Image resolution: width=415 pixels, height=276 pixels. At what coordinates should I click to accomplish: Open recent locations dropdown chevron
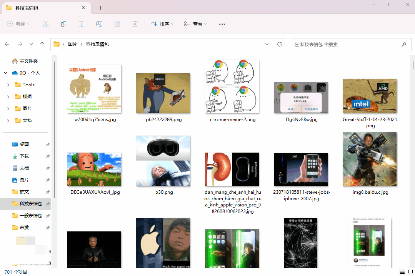(31, 44)
